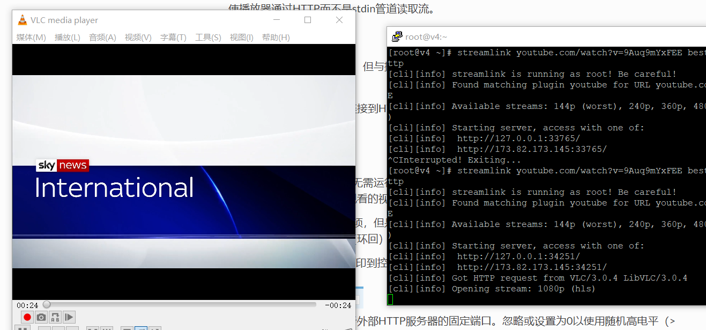Screen dimensions: 706x330
Task: Toggle the A-B loop button
Action: coord(55,317)
